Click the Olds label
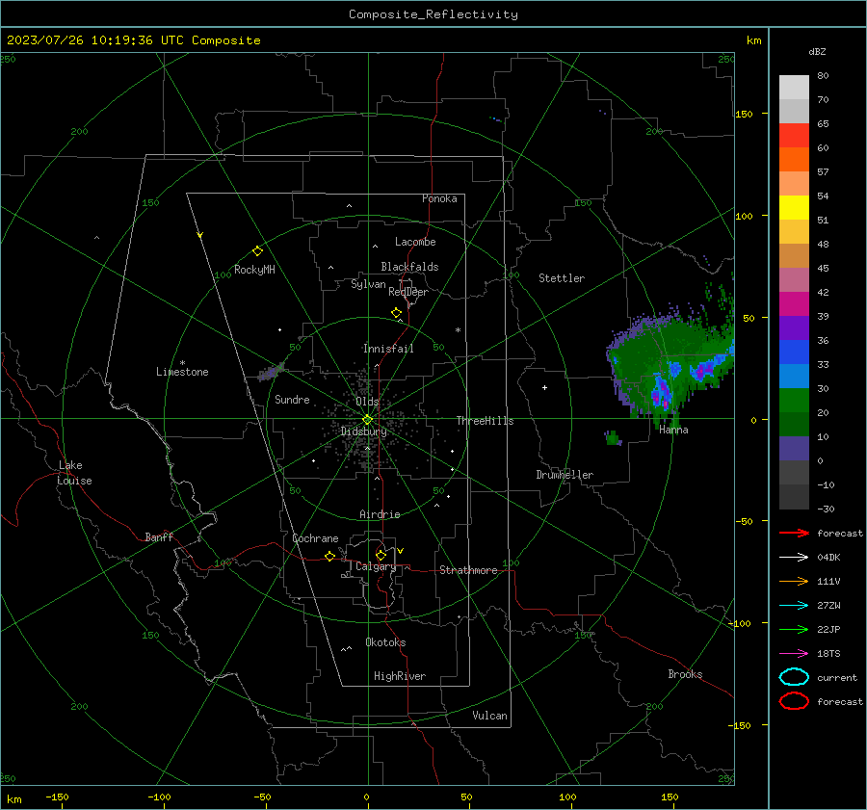 click(x=367, y=402)
